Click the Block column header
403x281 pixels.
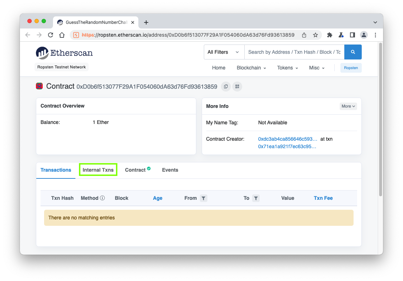(122, 198)
